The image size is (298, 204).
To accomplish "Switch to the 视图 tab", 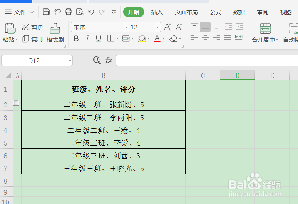I will click(x=286, y=12).
